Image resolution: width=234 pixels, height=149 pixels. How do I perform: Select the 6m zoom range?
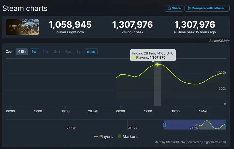coord(68,52)
